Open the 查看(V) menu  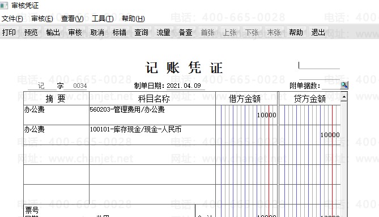73,19
